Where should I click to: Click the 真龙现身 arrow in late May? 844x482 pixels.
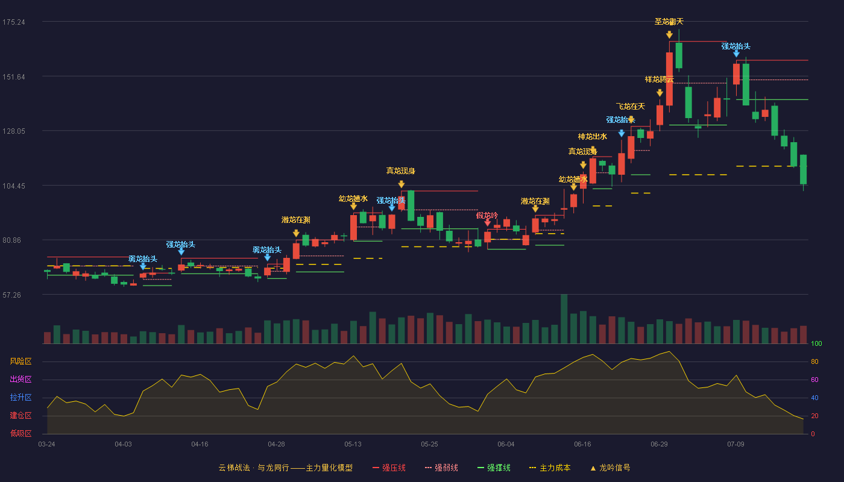pos(401,184)
